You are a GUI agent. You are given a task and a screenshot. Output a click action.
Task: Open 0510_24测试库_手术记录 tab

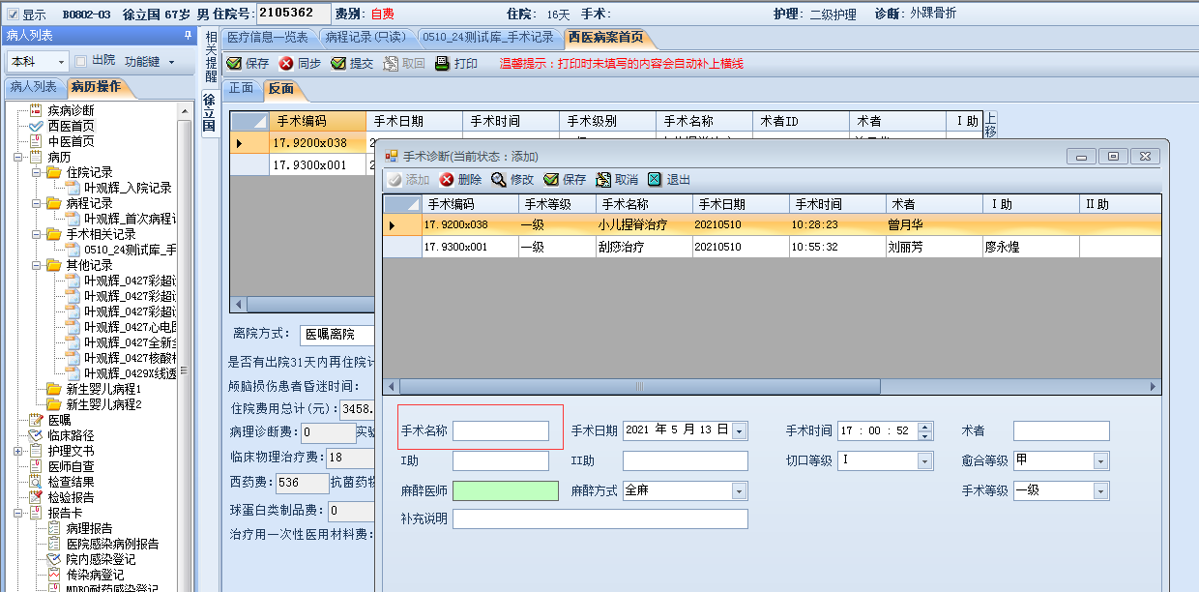[488, 38]
